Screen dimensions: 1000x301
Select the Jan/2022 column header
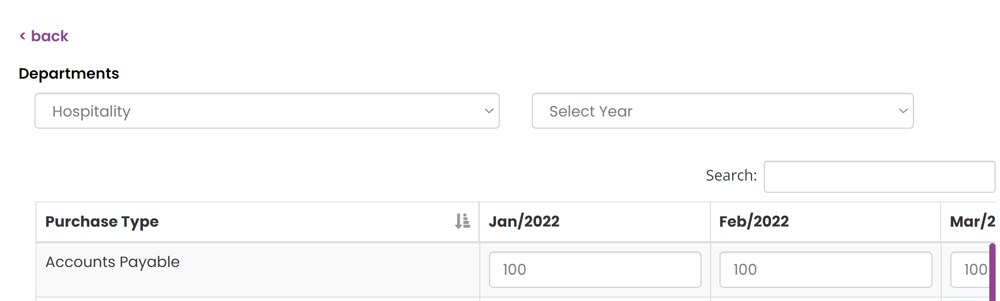[x=595, y=222]
